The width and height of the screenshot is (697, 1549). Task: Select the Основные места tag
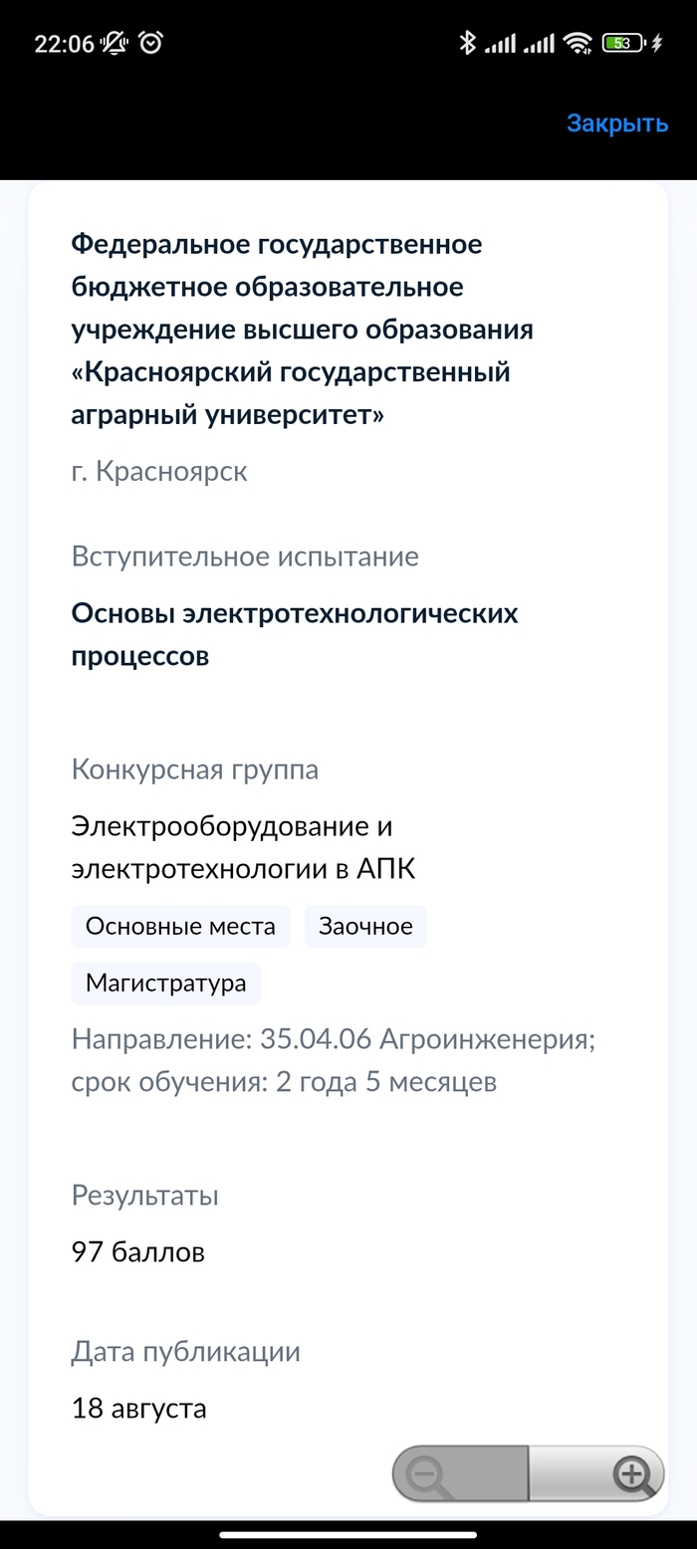pyautogui.click(x=180, y=926)
